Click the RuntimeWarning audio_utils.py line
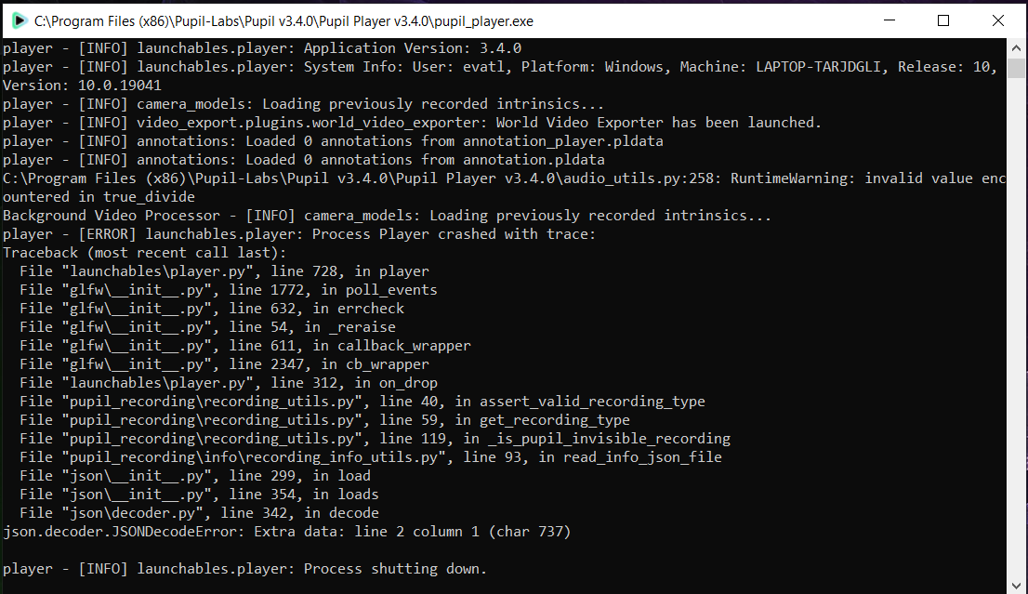The image size is (1028, 594). (x=504, y=188)
